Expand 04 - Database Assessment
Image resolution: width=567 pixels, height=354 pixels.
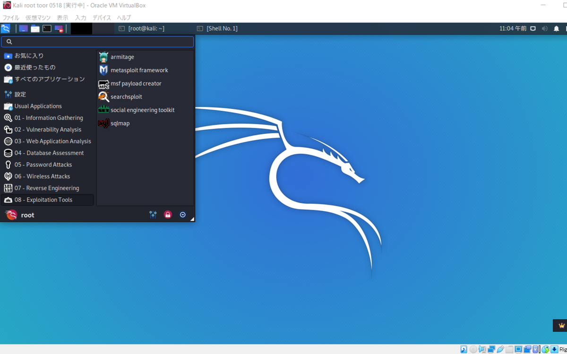(x=48, y=153)
